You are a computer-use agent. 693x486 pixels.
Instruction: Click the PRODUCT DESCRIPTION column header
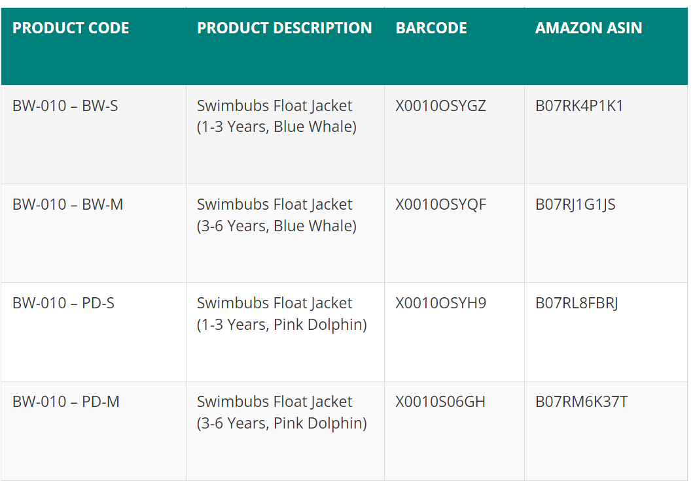tap(285, 28)
